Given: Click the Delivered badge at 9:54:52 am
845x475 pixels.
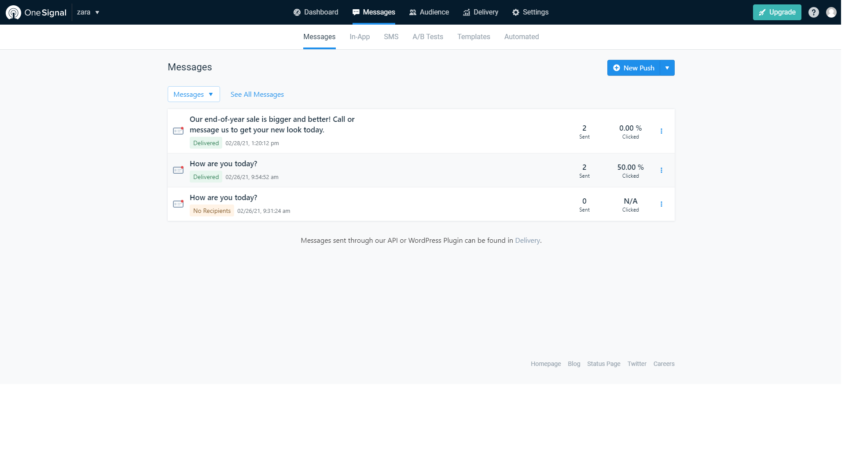Looking at the screenshot, I should [206, 177].
